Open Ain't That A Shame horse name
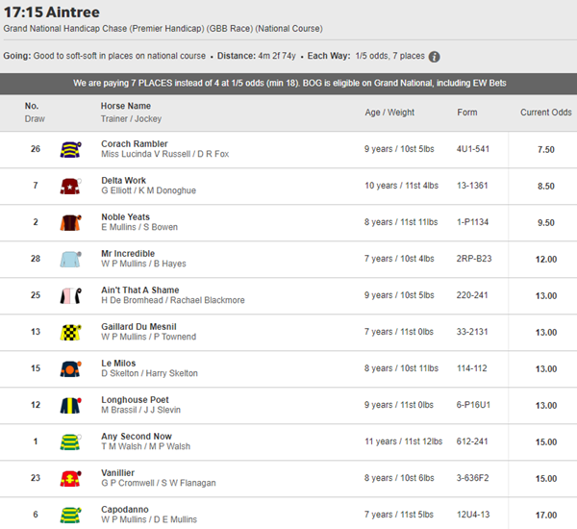The image size is (577, 529). tap(140, 290)
